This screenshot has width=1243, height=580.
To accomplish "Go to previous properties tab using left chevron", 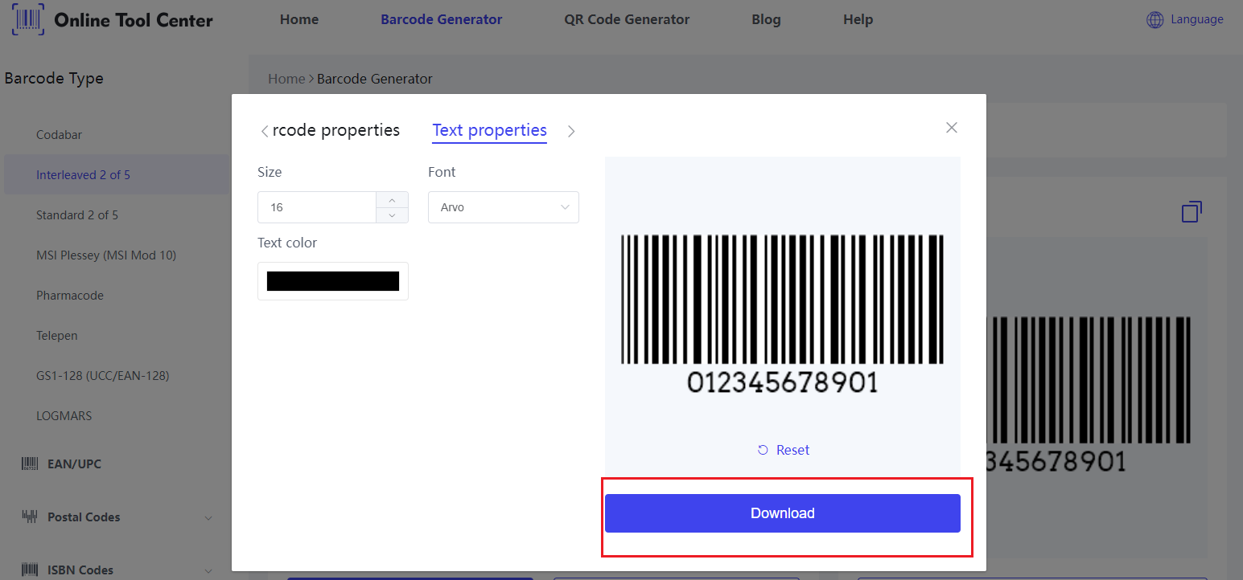I will [264, 131].
